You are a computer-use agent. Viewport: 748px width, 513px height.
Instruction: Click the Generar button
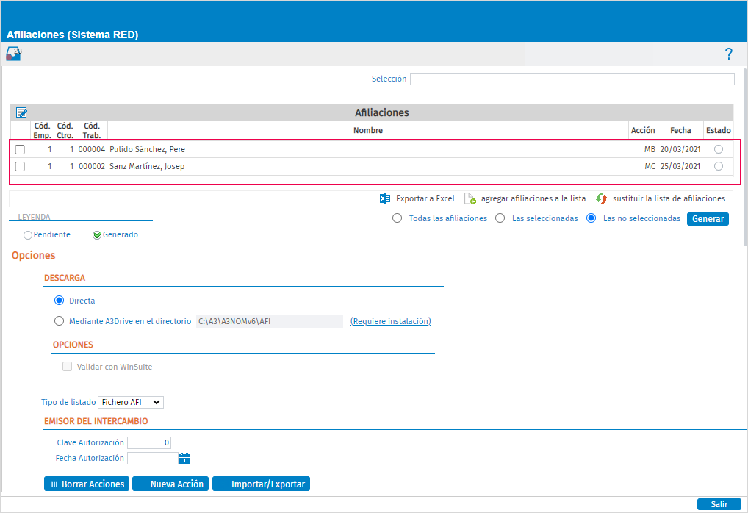[708, 218]
